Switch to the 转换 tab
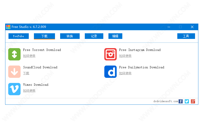203x128 pixels. tap(70, 36)
